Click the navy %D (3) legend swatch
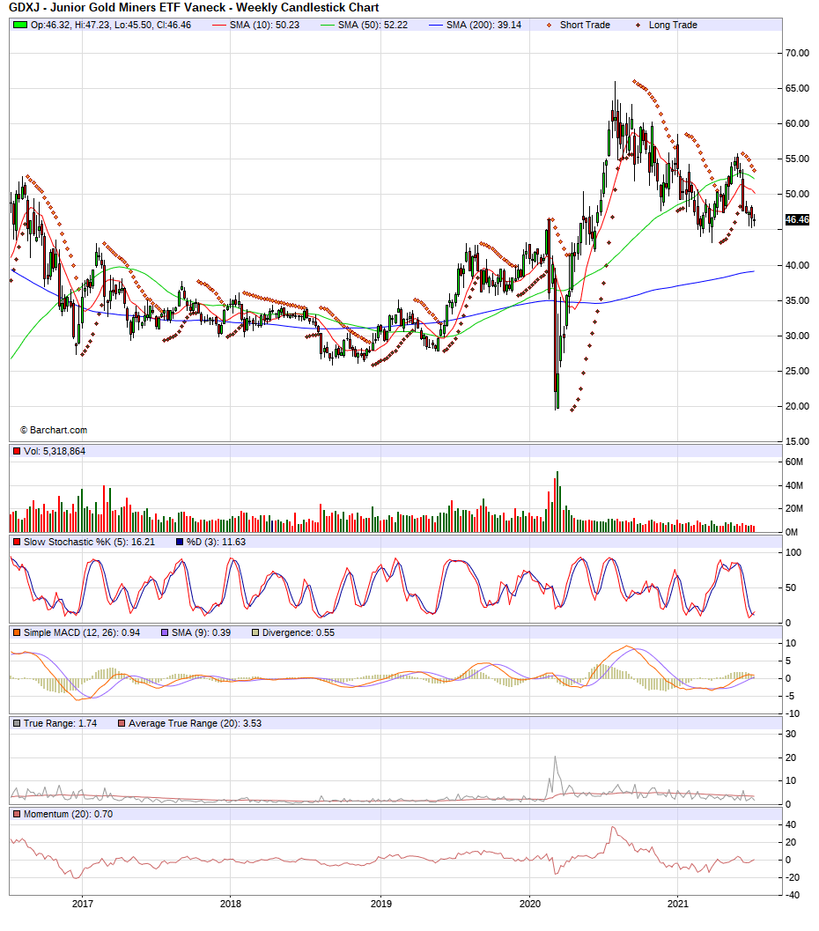 [180, 542]
